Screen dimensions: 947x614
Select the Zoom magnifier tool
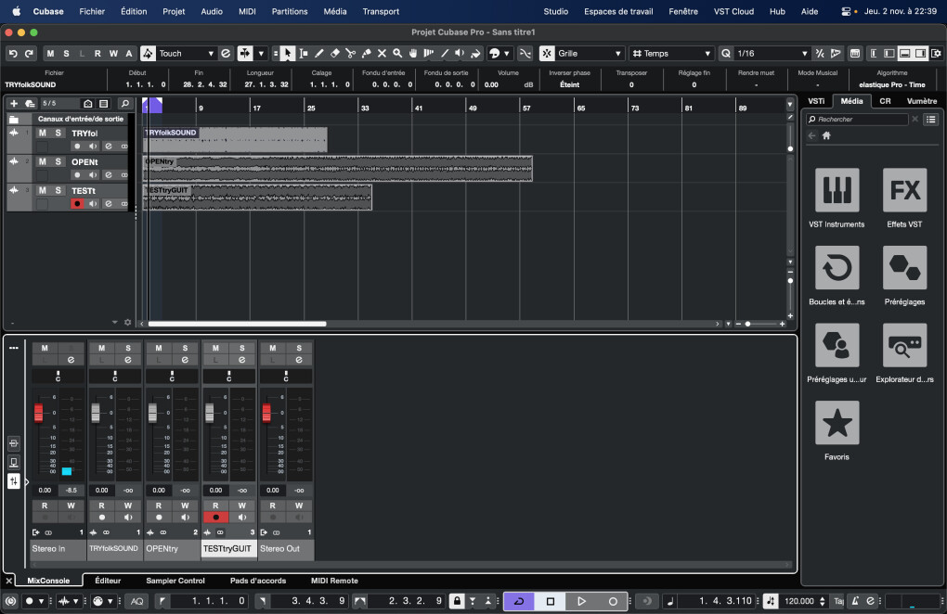(397, 54)
